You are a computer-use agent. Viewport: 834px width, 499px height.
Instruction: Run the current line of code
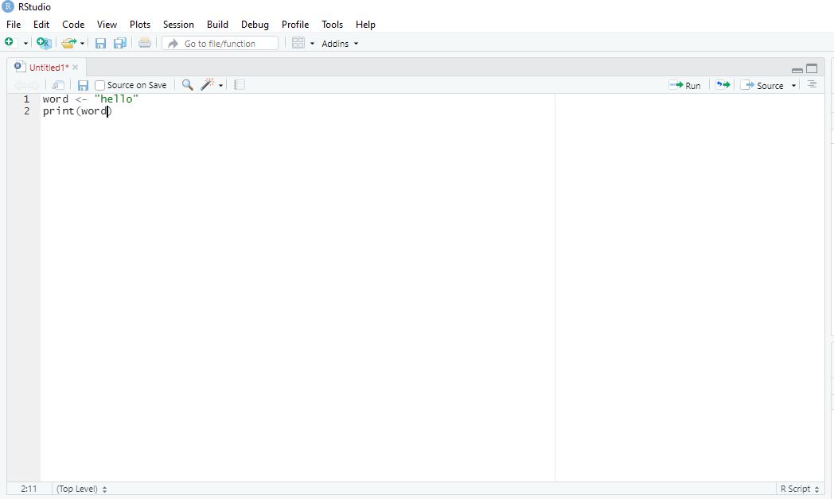pos(685,85)
